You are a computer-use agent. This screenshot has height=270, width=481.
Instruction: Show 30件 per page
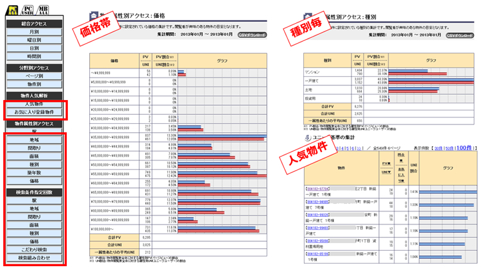point(439,149)
